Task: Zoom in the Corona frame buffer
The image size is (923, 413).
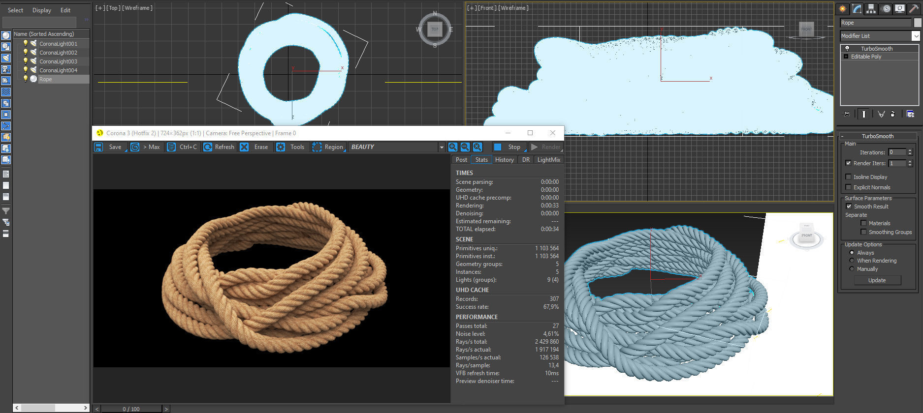Action: [x=453, y=147]
